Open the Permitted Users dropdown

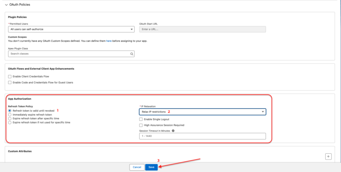(71, 29)
